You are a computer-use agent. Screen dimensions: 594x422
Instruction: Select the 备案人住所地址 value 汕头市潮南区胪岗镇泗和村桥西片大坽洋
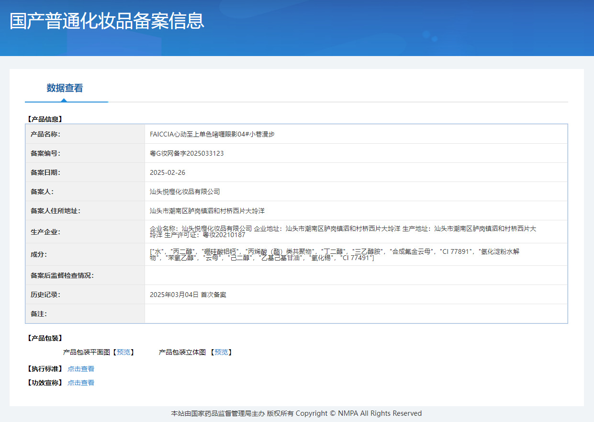(207, 211)
